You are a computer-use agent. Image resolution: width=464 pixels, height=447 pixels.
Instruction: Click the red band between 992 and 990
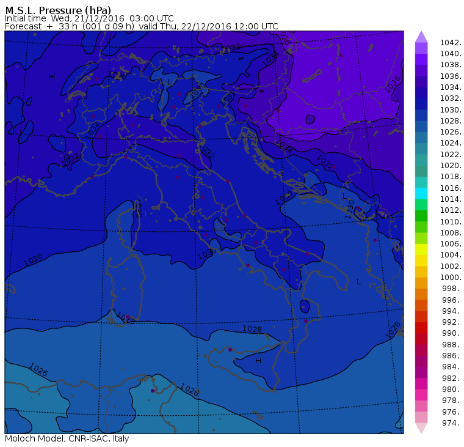[x=421, y=328]
